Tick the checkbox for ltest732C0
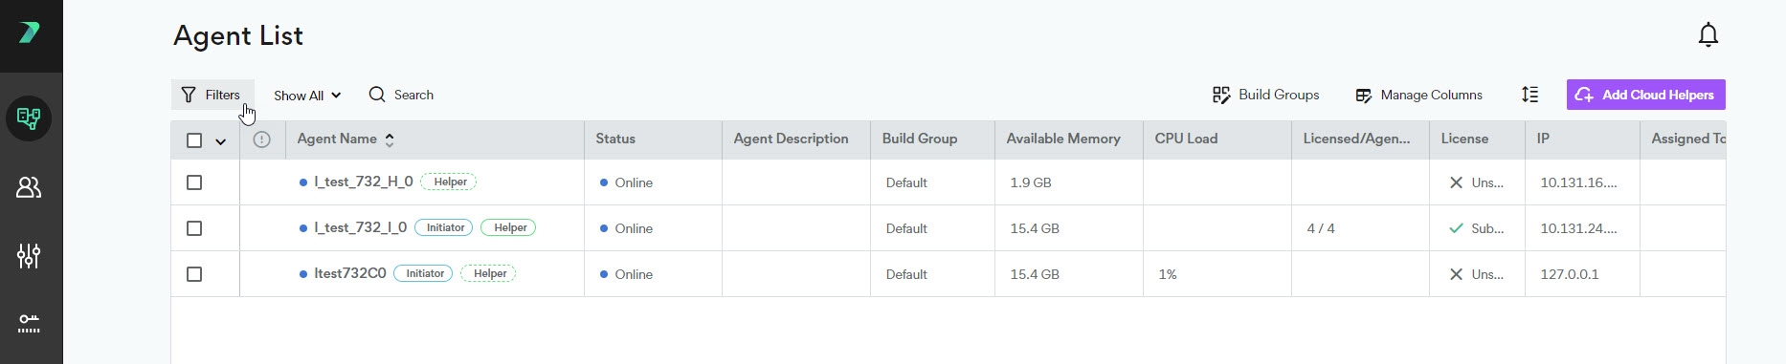This screenshot has height=364, width=1786. click(x=194, y=274)
